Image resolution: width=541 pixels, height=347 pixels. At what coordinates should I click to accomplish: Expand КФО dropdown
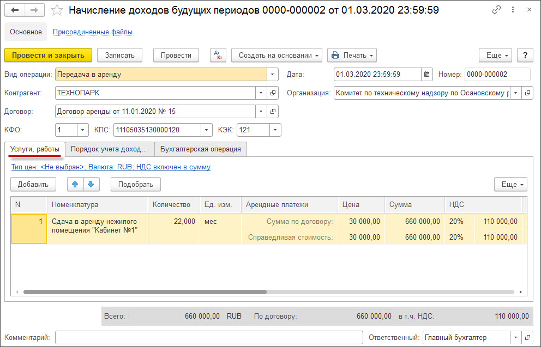[x=83, y=130]
